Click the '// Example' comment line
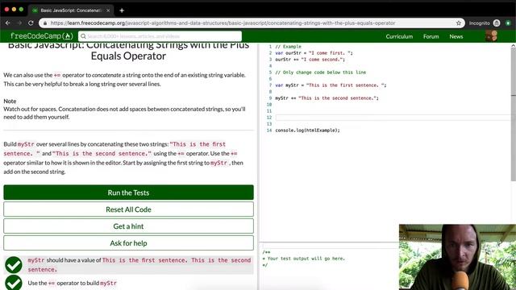Screen dimensions: 516x290 coord(289,47)
